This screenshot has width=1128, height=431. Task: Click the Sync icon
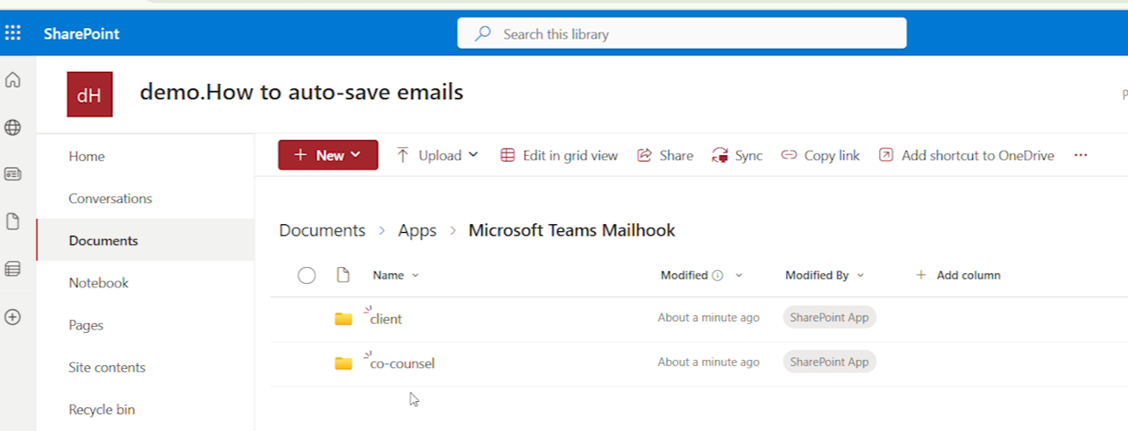pyautogui.click(x=720, y=155)
